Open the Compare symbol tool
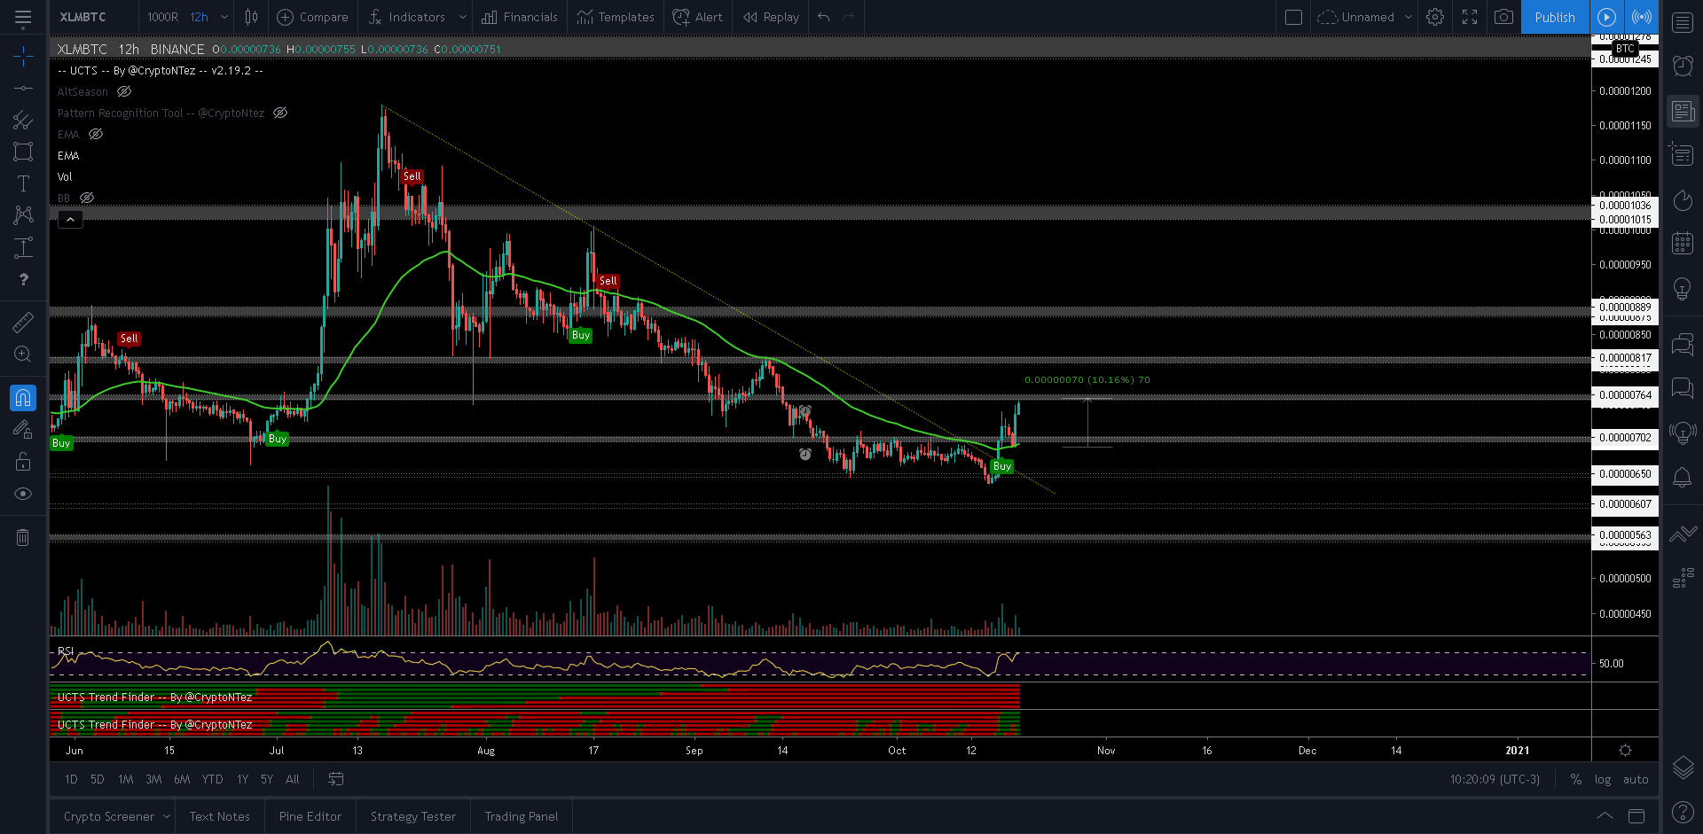This screenshot has height=834, width=1703. [x=312, y=17]
